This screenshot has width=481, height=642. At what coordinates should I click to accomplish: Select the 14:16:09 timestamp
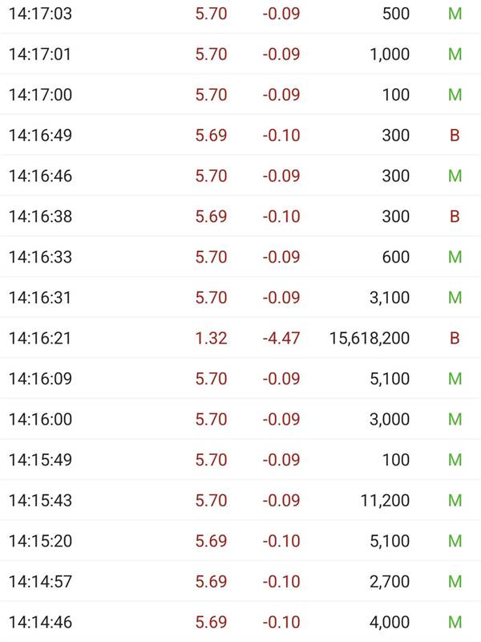[40, 379]
